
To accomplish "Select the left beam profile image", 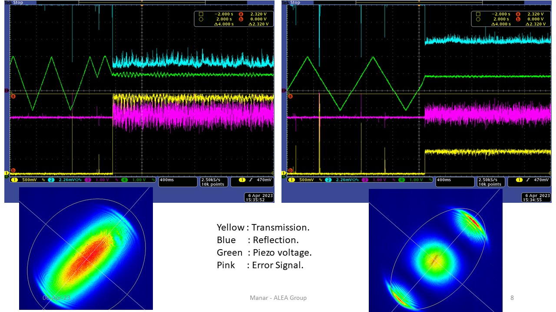I will (86, 248).
